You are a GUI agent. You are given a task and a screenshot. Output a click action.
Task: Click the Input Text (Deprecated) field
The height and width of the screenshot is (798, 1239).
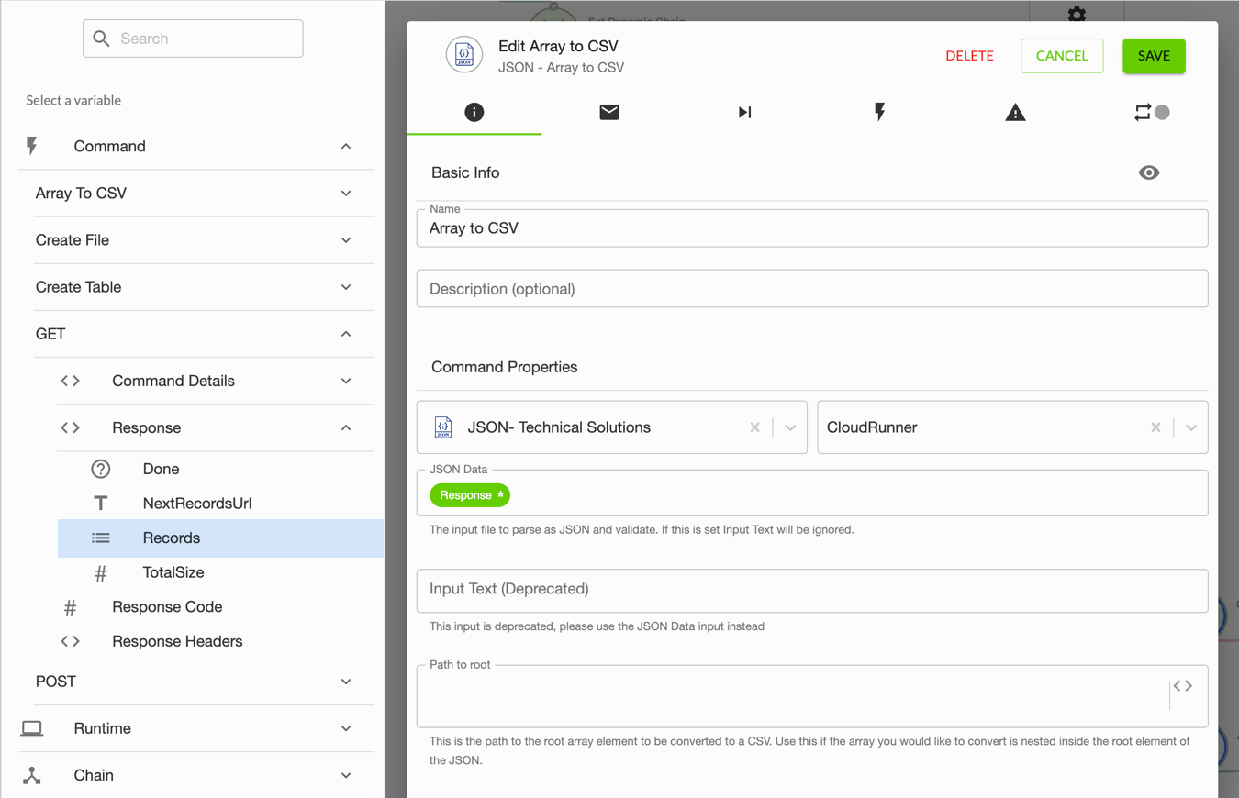(x=812, y=591)
